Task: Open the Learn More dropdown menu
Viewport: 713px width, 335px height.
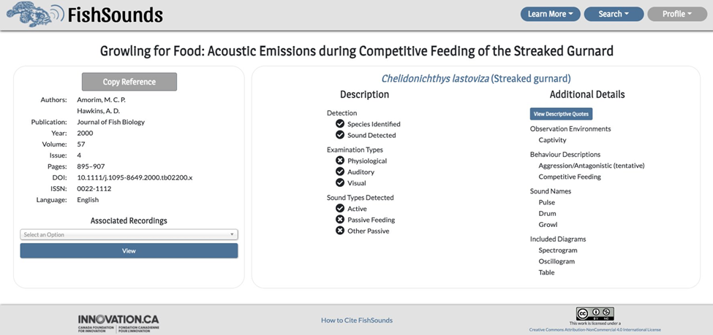Action: tap(550, 14)
